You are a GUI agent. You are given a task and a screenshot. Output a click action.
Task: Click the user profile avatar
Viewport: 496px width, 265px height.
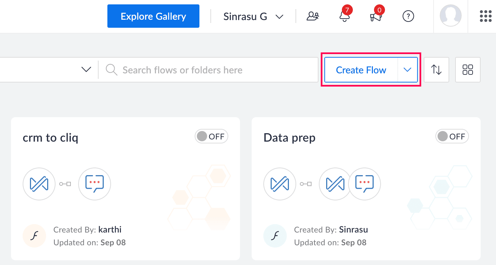450,16
